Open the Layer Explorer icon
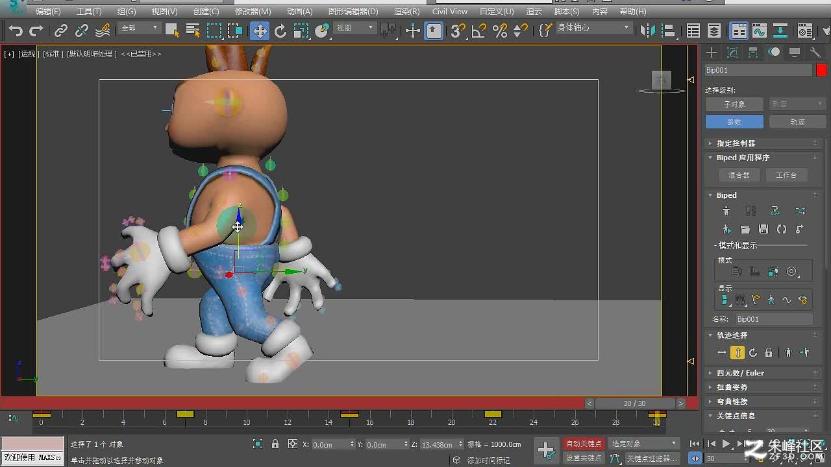This screenshot has width=831, height=467. [x=714, y=30]
